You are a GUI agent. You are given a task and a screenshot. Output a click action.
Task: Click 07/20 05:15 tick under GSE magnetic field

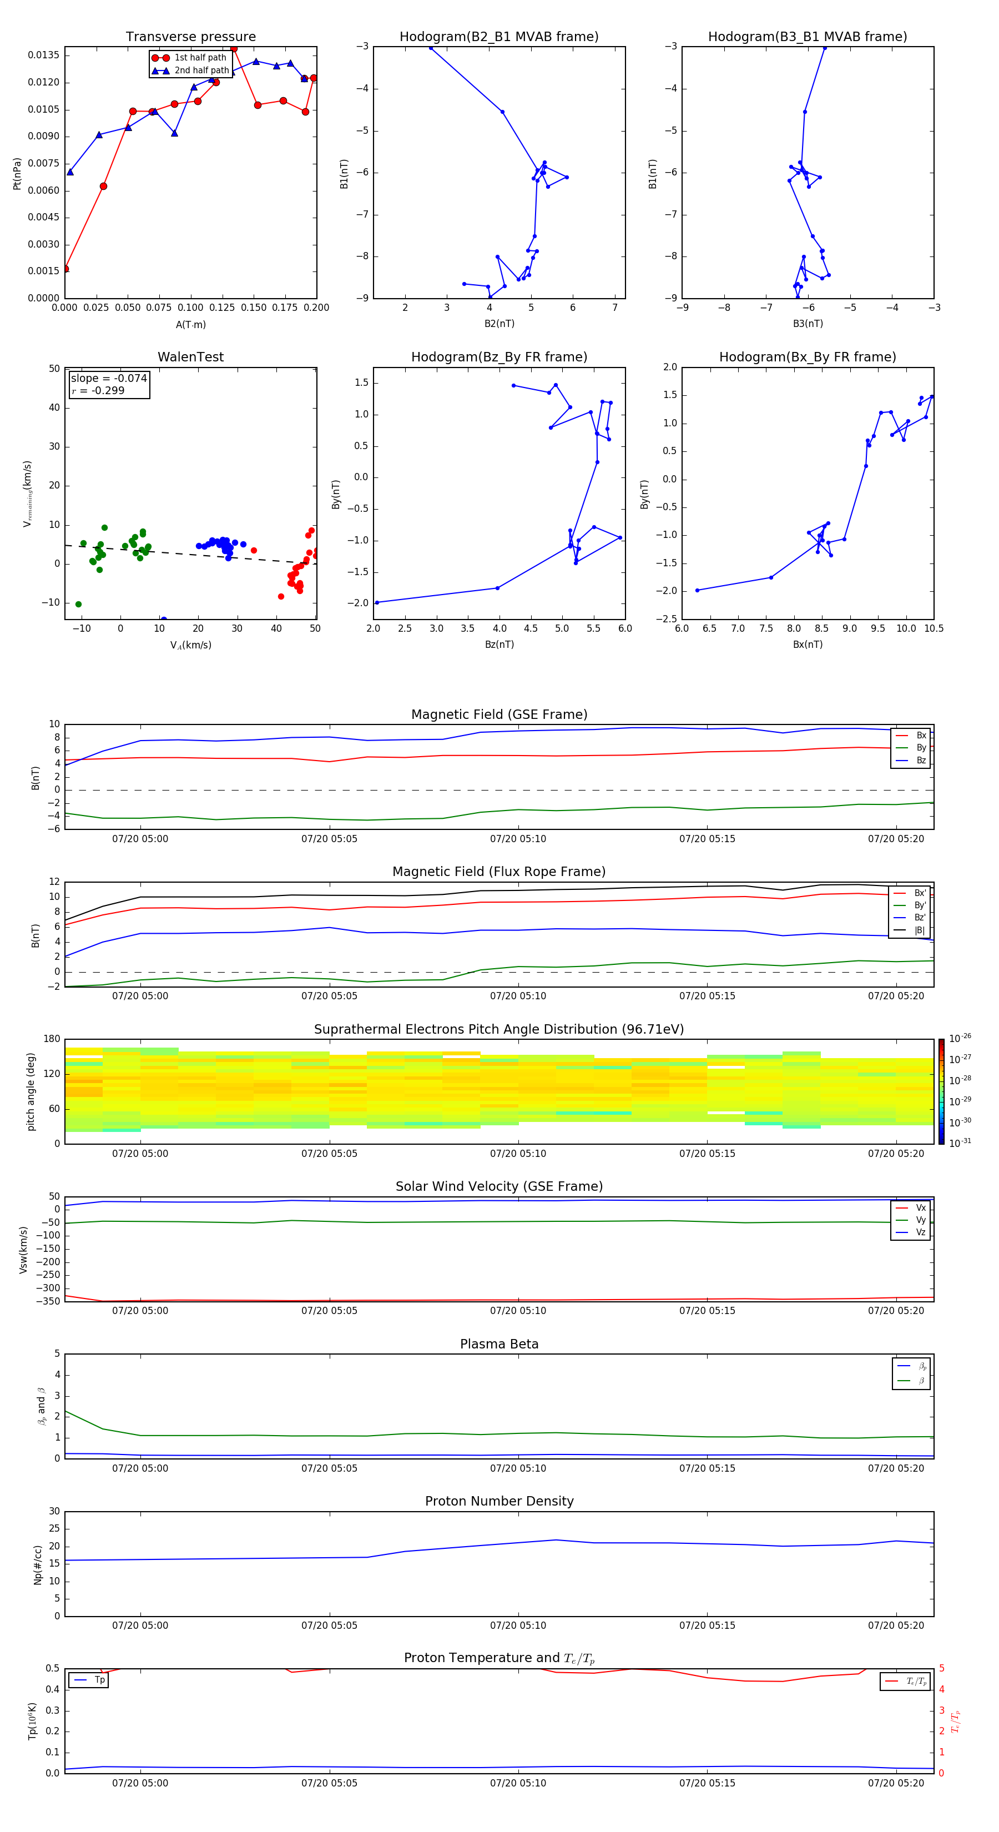tap(707, 839)
